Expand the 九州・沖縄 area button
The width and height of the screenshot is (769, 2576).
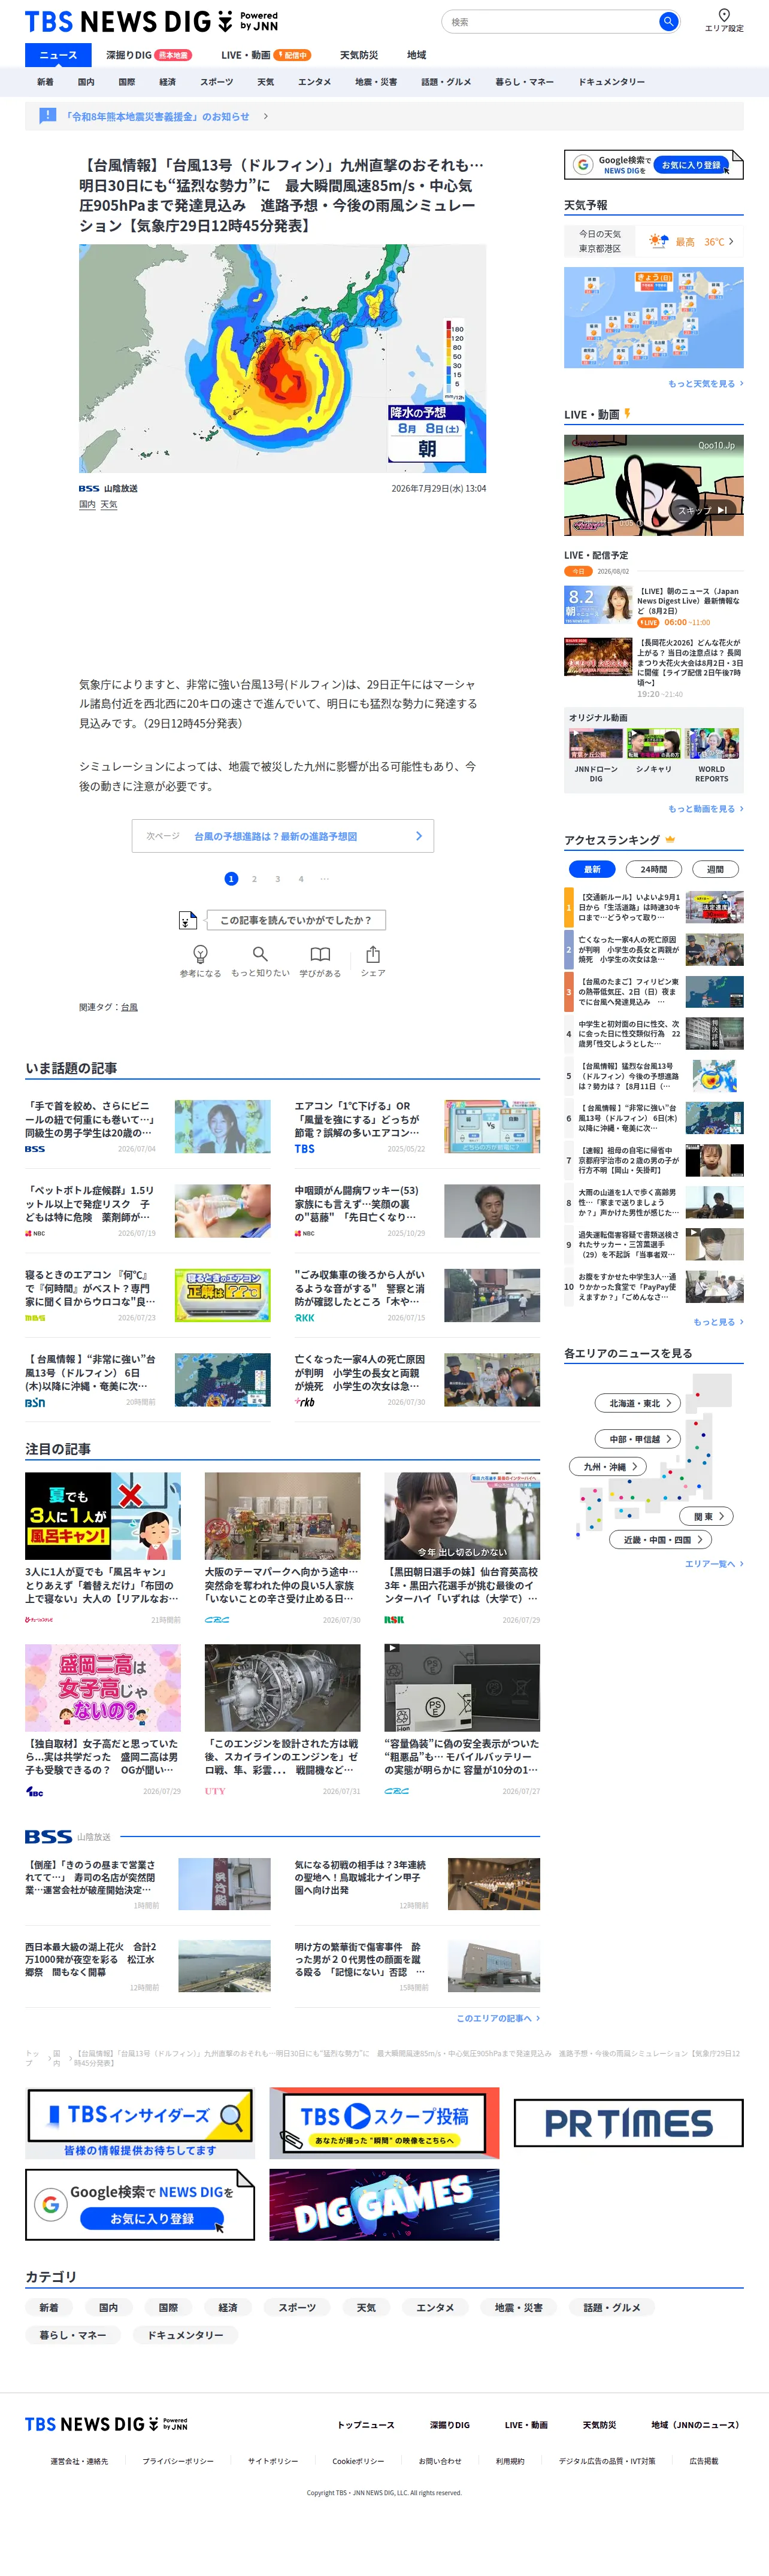click(608, 1467)
